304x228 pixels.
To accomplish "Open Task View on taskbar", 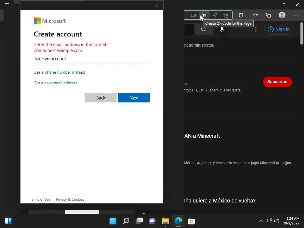I will (x=139, y=221).
